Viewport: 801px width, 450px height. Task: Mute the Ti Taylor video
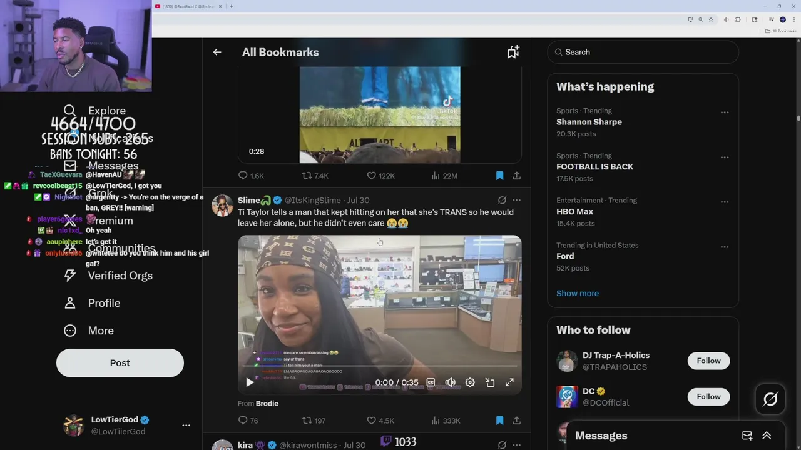[450, 382]
